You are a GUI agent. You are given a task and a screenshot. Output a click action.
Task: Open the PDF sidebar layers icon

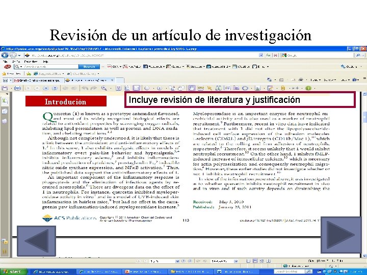[5, 121]
